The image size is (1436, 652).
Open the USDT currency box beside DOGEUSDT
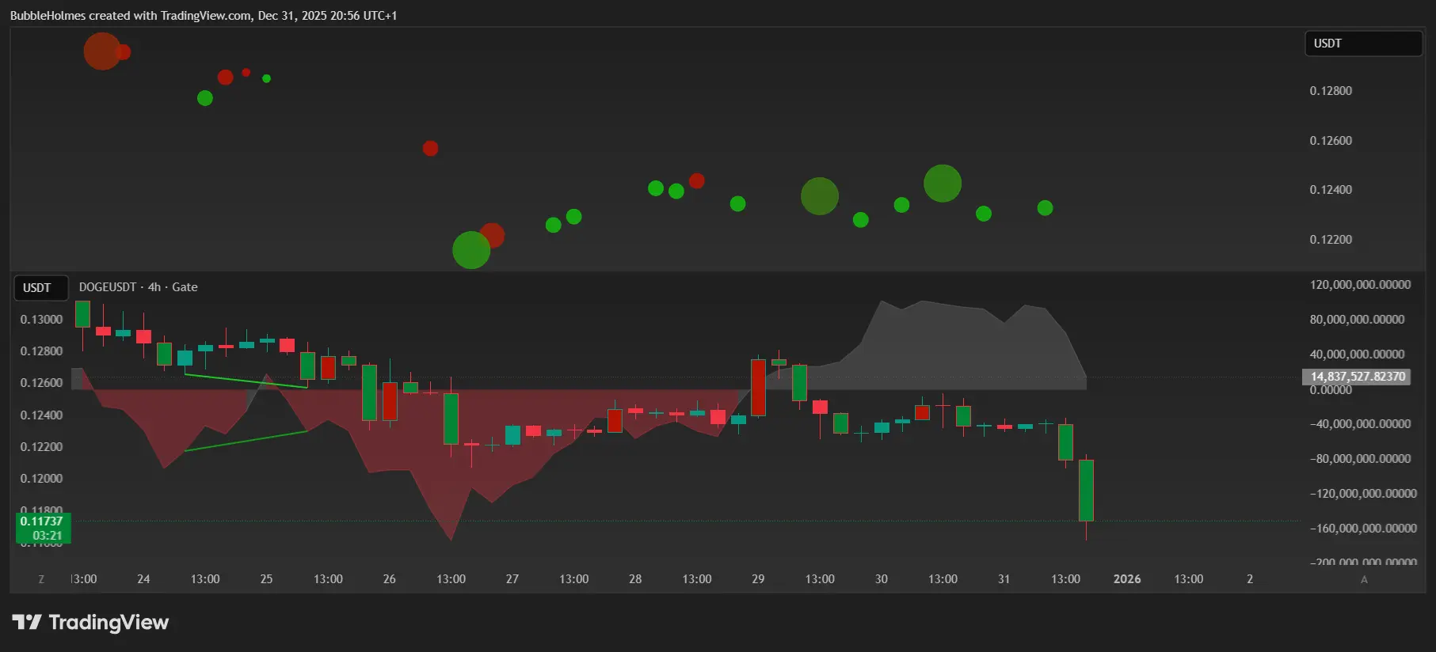coord(41,288)
